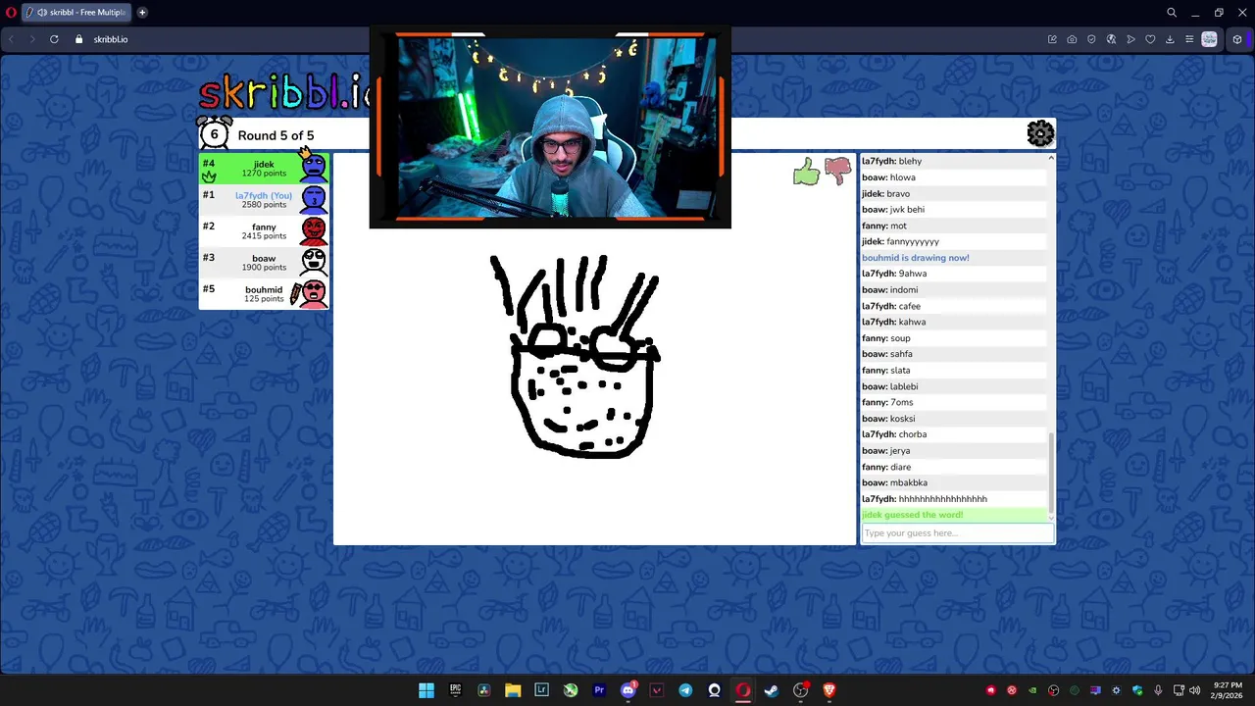Click the drawing canvas sketch
The image size is (1255, 706).
coord(578,355)
